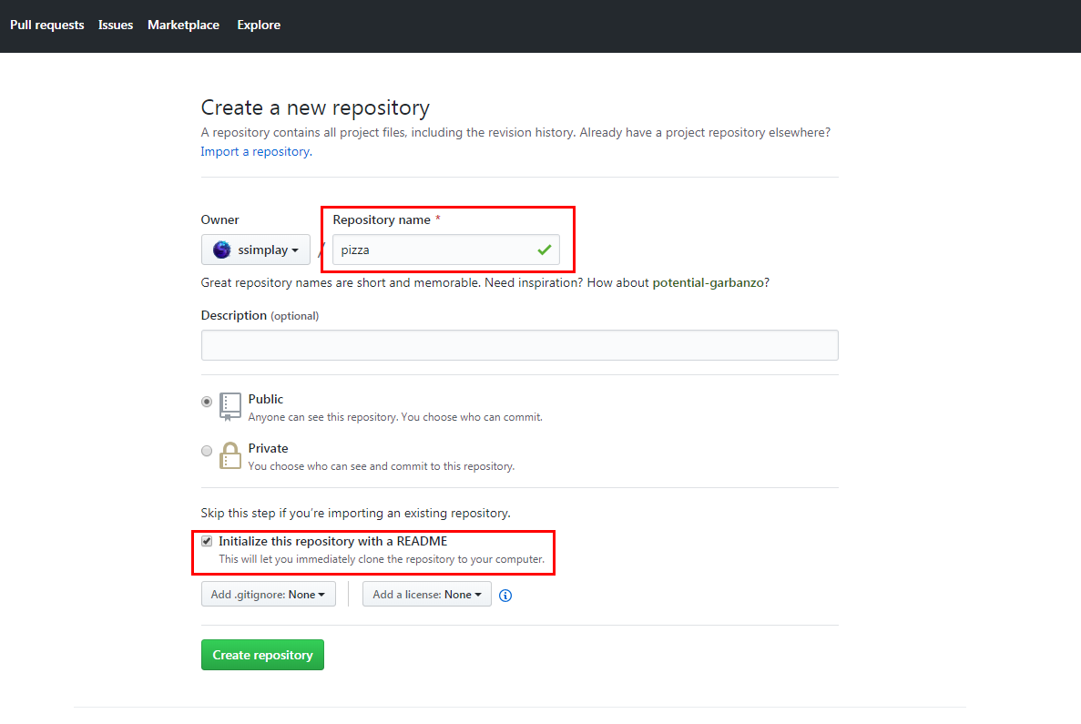Image resolution: width=1081 pixels, height=724 pixels.
Task: Click the Owner label
Action: [219, 220]
